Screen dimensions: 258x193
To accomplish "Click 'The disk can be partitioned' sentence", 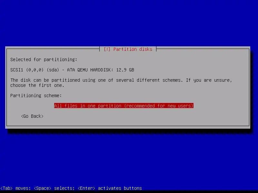I will click(45, 80).
